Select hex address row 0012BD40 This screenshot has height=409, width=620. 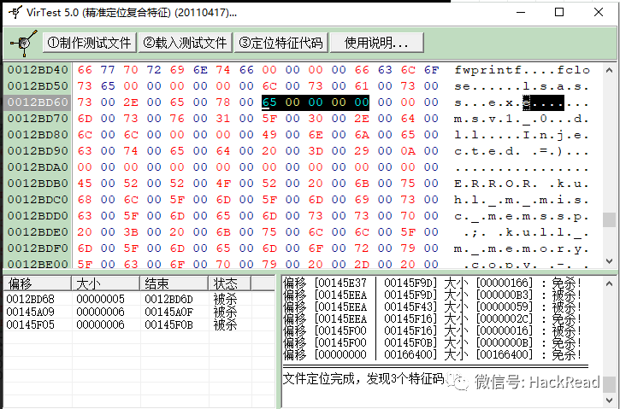(x=38, y=70)
